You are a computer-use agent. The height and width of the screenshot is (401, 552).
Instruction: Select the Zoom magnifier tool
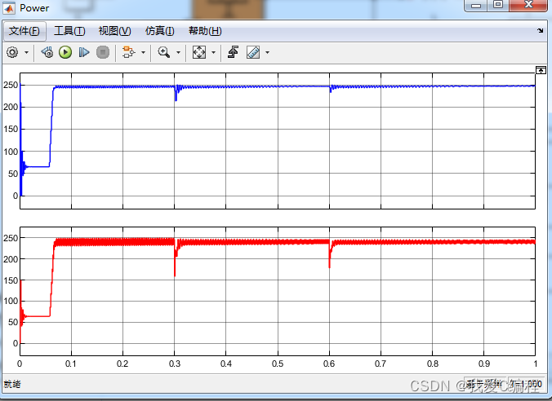(164, 52)
